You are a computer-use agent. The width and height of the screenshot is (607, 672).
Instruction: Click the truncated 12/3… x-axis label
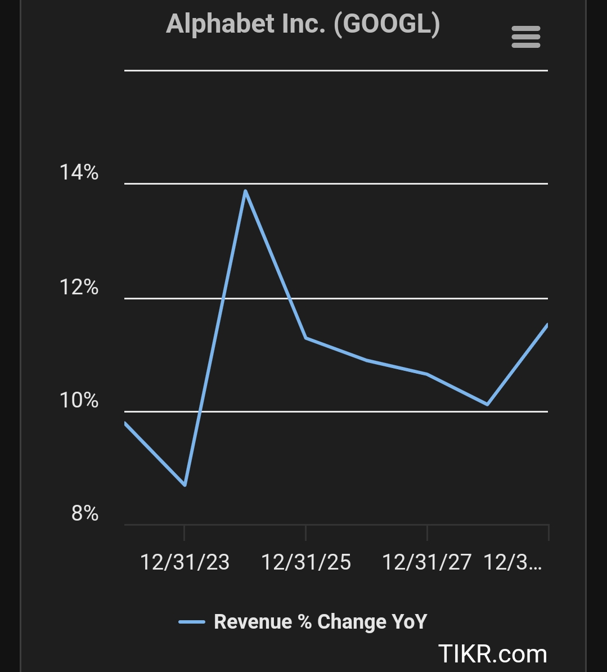[512, 562]
